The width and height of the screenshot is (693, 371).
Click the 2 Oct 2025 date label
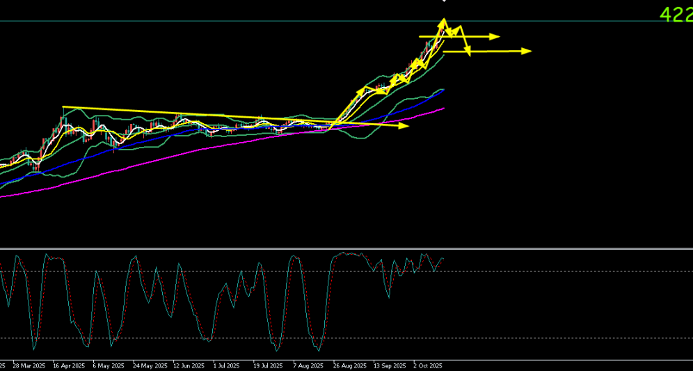(428, 365)
